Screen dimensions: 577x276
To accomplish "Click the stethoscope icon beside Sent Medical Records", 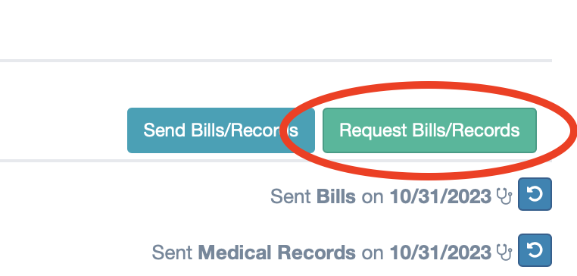I will 504,252.
